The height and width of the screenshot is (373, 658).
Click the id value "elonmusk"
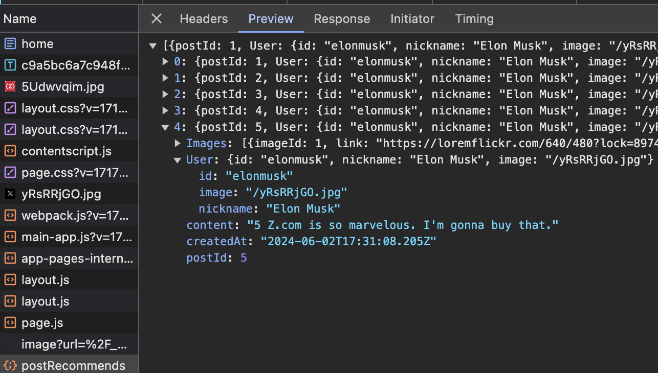[x=259, y=176]
